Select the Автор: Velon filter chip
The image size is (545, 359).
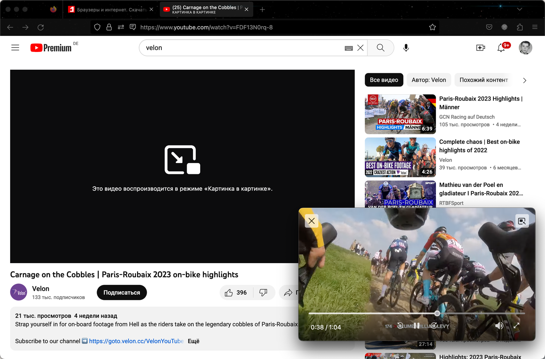click(429, 80)
